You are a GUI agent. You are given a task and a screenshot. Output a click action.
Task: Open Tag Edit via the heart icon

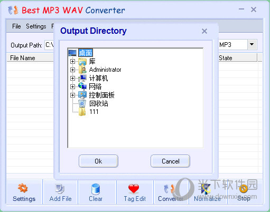click(134, 189)
